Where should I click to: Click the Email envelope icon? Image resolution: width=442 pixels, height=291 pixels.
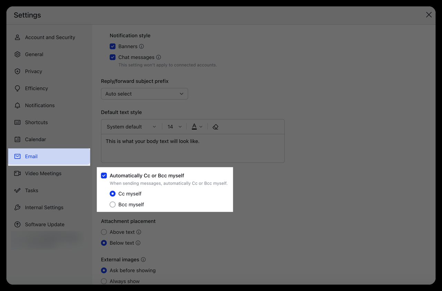17,156
